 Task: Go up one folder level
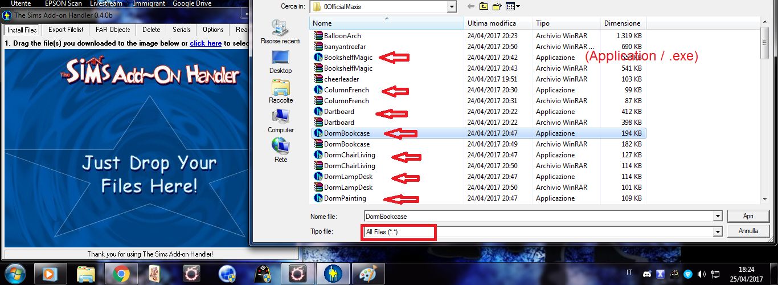(x=484, y=7)
